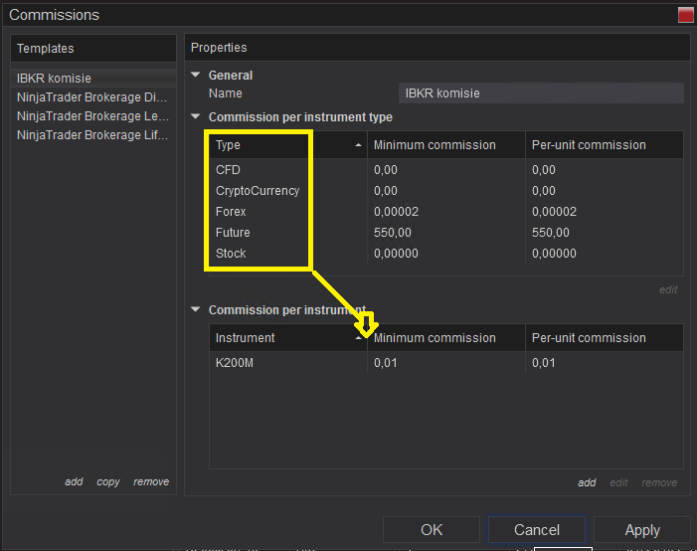Viewport: 697px width, 551px height.
Task: Click remove below the instrument table
Action: [x=659, y=482]
